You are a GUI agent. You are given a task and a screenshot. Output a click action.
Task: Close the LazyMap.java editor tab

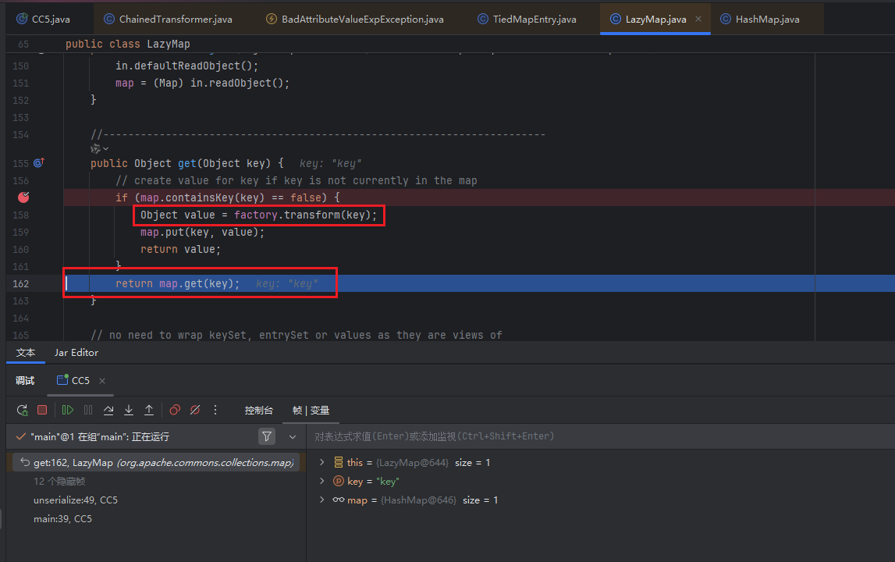[x=698, y=19]
